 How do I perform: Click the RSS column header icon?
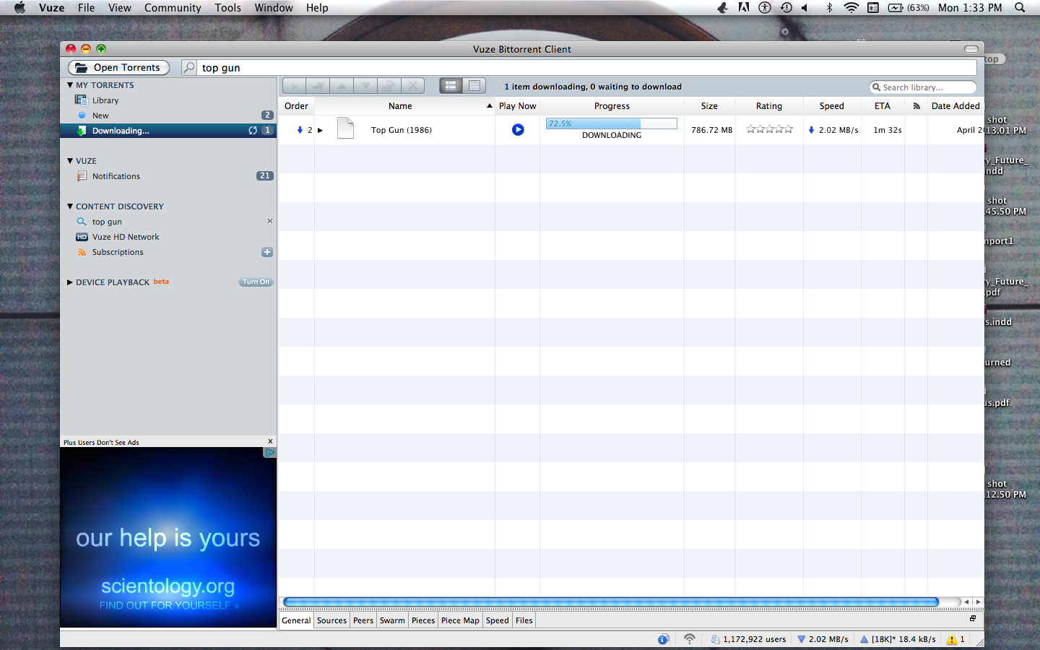pyautogui.click(x=916, y=106)
